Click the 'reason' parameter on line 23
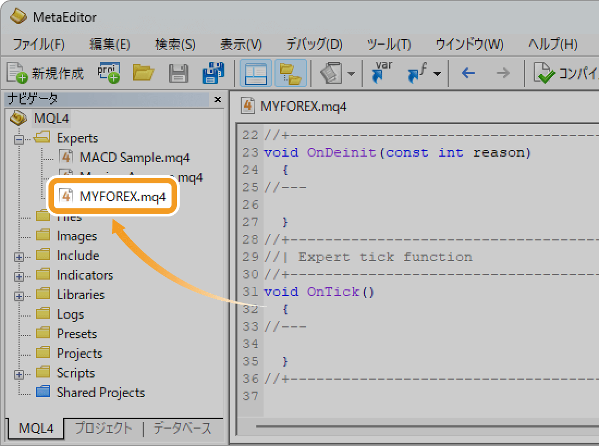This screenshot has width=599, height=446. pyautogui.click(x=499, y=153)
